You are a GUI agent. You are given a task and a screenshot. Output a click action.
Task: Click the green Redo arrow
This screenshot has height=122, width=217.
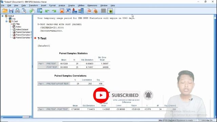(x=54, y=11)
